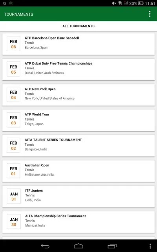Tap the battery indicator in status bar
The width and height of the screenshot is (157, 252).
click(x=141, y=3)
